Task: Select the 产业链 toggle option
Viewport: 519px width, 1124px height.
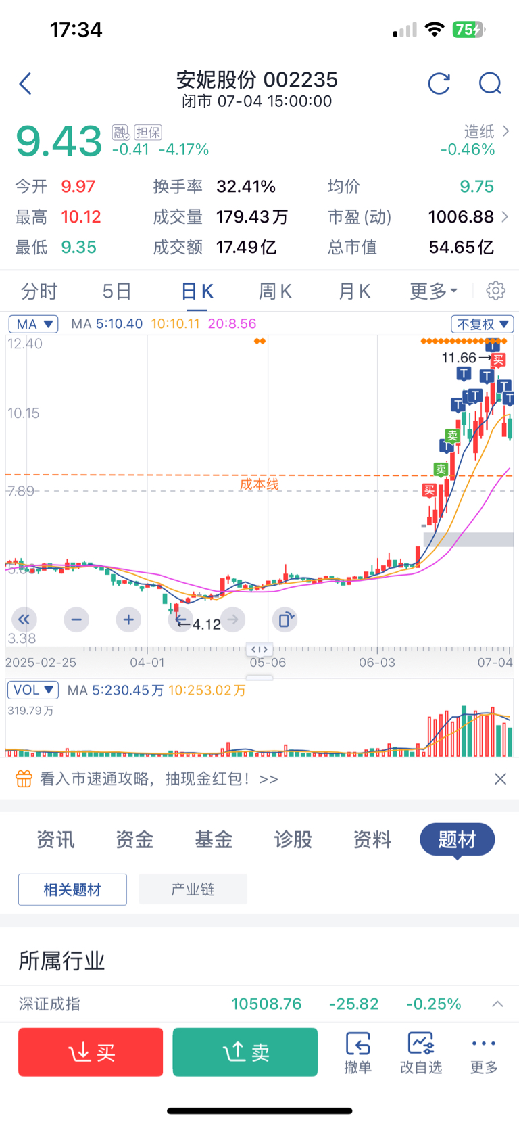Action: [x=193, y=889]
